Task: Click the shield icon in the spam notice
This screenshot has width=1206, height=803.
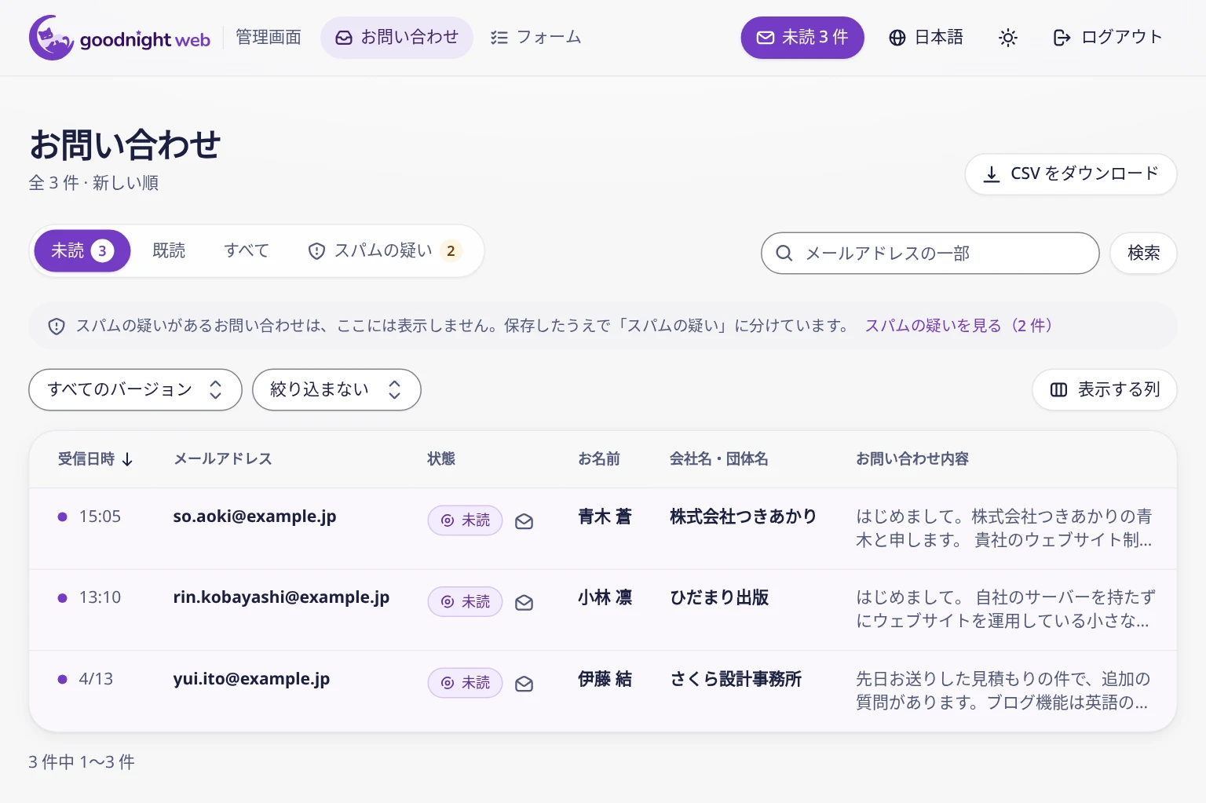Action: click(x=57, y=326)
